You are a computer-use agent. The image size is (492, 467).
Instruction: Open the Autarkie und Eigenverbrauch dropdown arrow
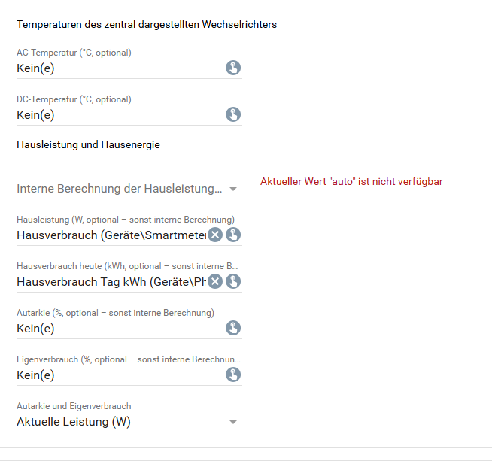(232, 422)
